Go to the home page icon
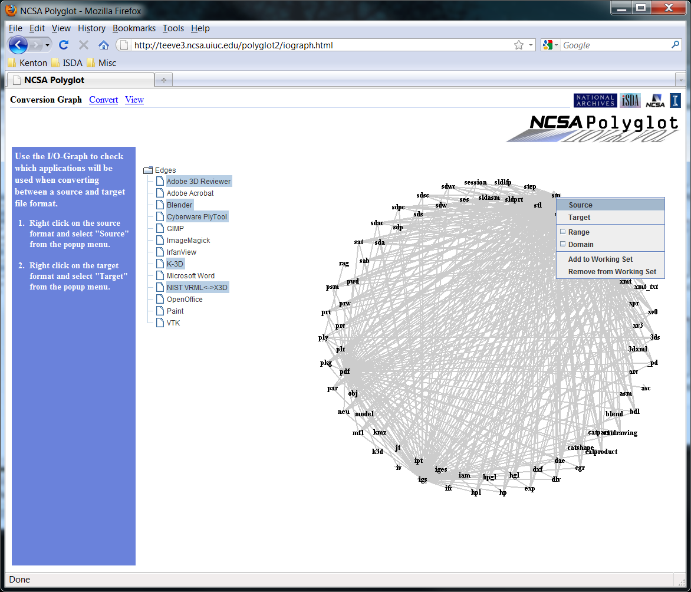The image size is (691, 592). [x=104, y=45]
